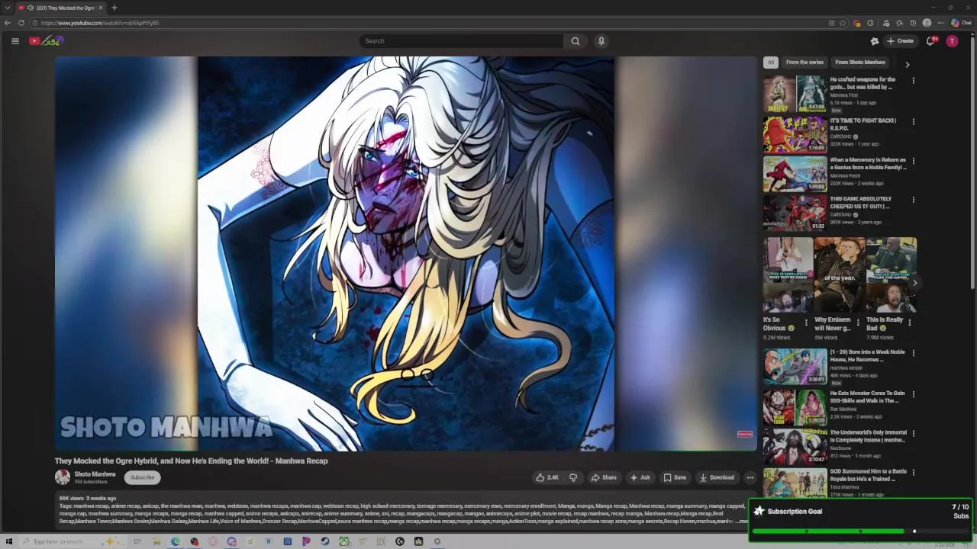Like the video with thumbs up
Viewport: 977px width, 549px height.
(547, 477)
